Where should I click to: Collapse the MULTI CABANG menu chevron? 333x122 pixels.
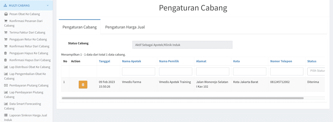click(x=48, y=5)
